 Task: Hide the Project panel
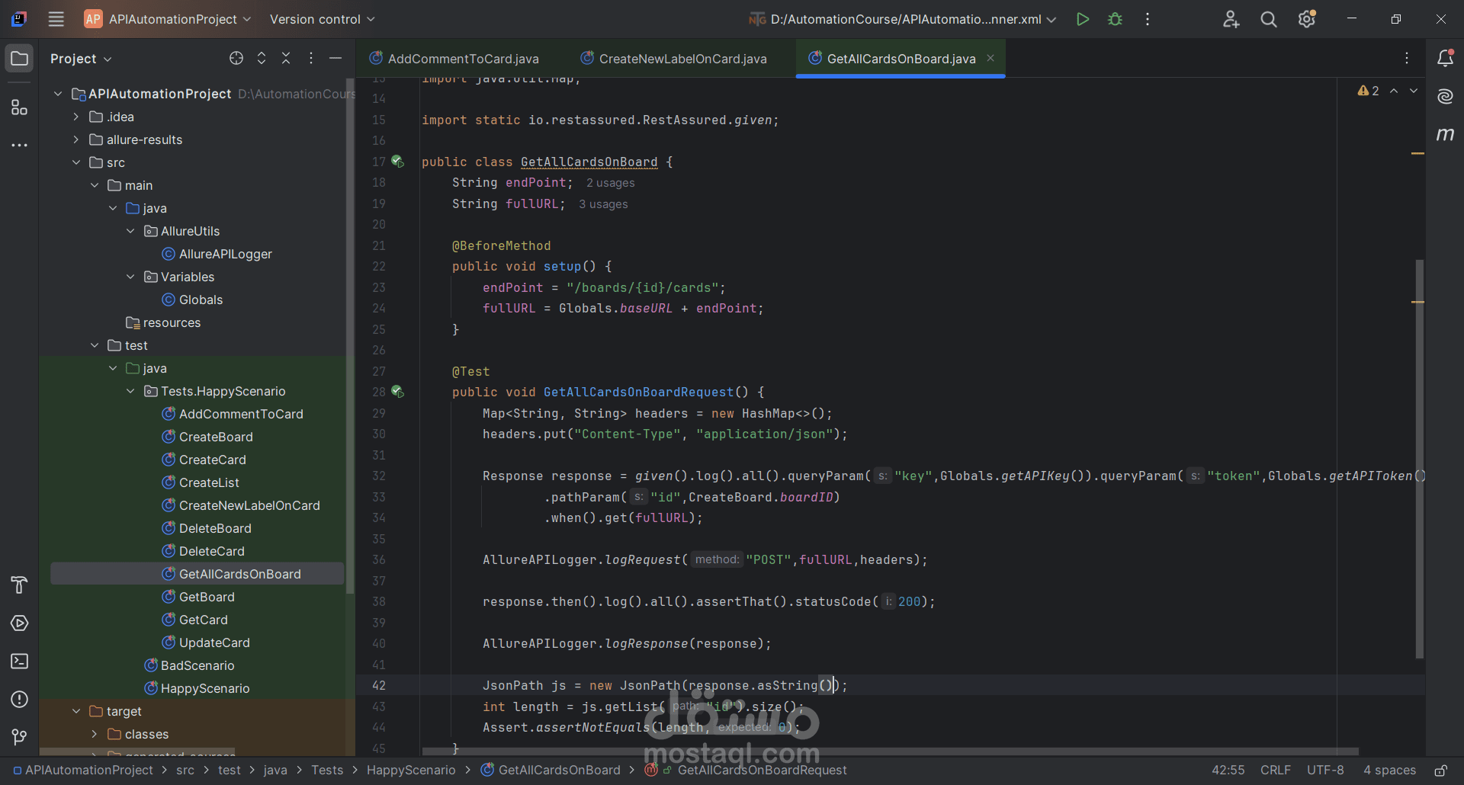tap(335, 58)
